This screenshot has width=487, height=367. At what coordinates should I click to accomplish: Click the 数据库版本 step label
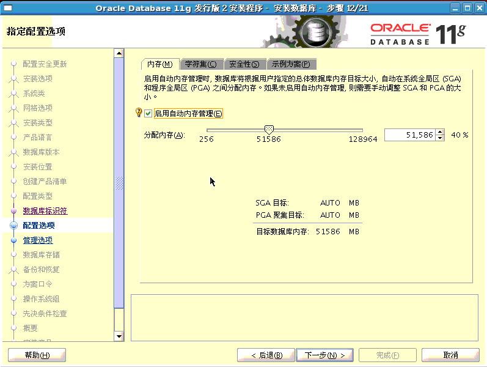coord(42,152)
